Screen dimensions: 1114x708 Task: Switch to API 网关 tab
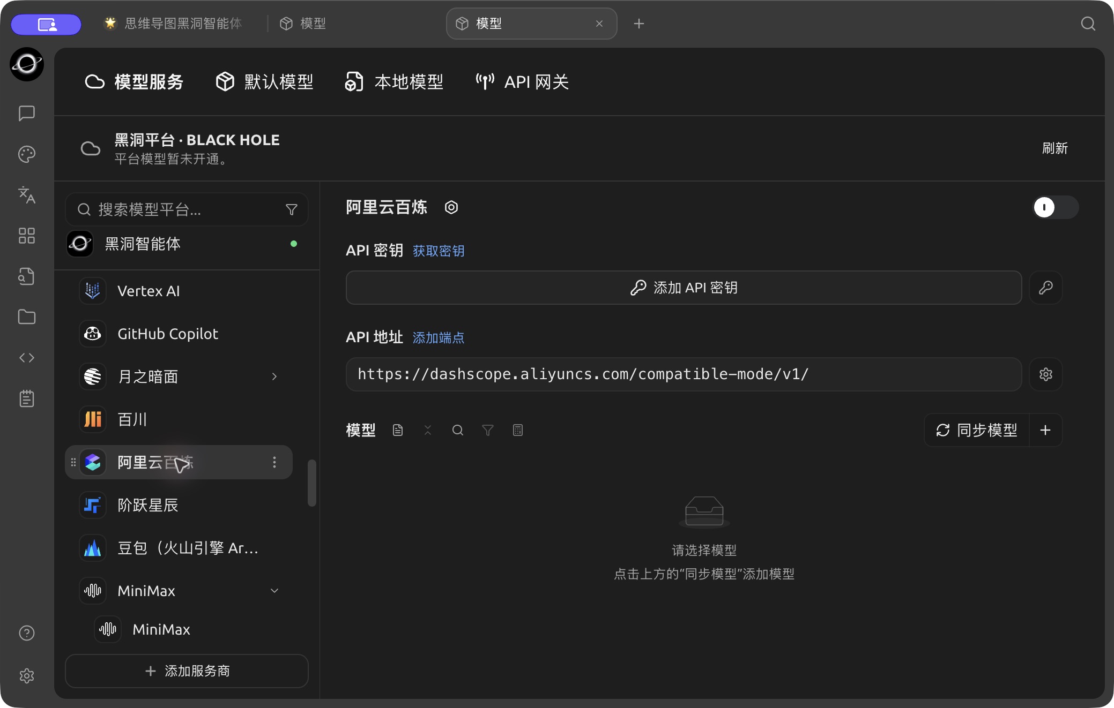coord(522,82)
